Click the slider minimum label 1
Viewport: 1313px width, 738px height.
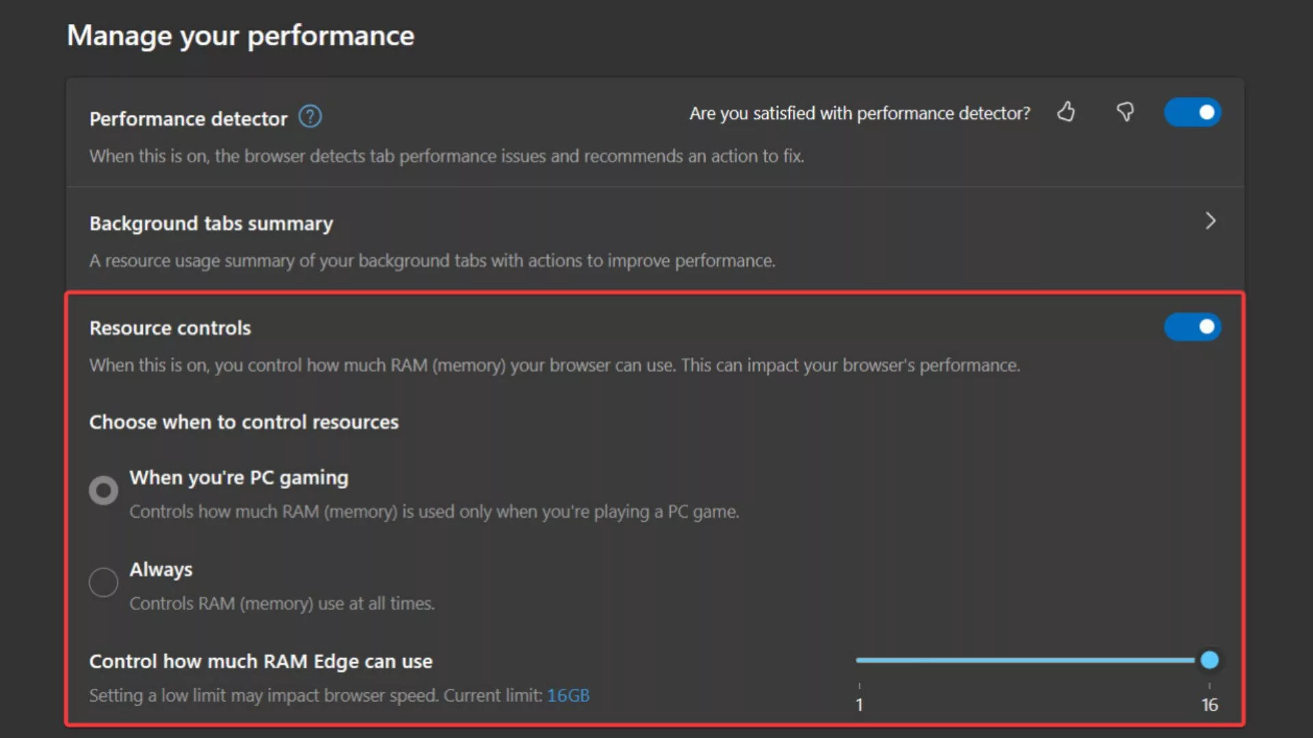click(860, 705)
